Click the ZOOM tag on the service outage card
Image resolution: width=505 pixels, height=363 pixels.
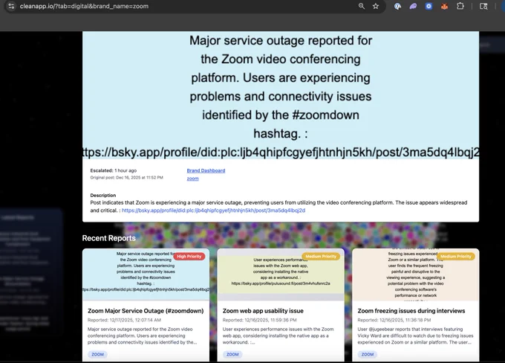[97, 354]
